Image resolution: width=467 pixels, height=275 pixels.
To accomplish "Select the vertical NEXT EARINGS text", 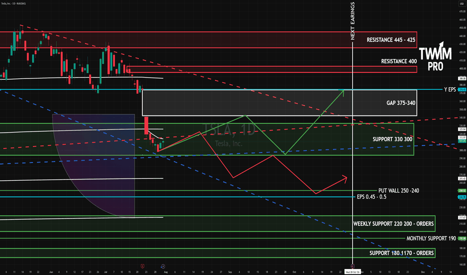I will 353,21.
